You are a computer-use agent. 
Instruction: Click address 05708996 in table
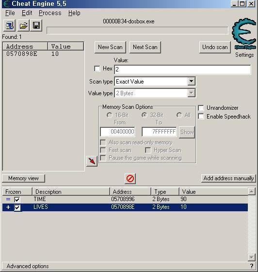click(123, 199)
